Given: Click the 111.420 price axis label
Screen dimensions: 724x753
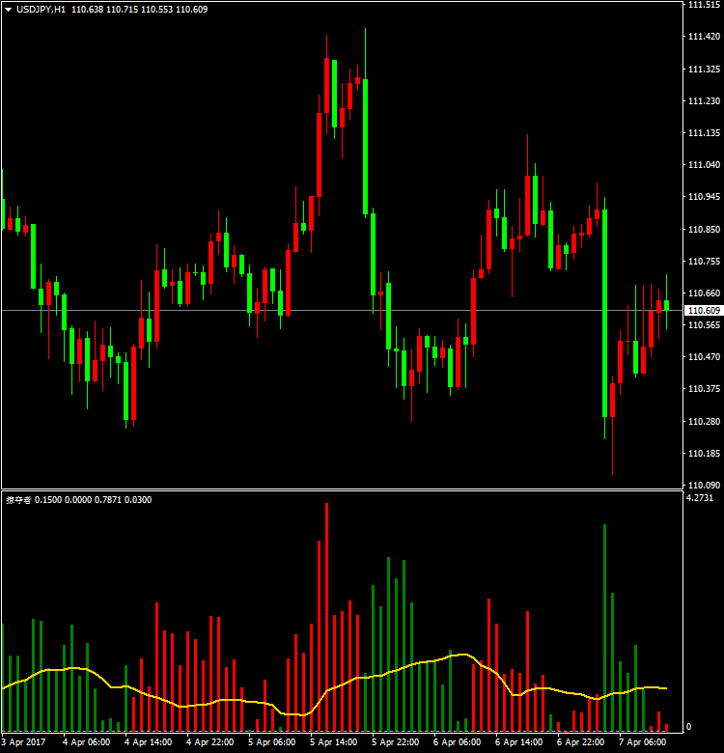Looking at the screenshot, I should pyautogui.click(x=702, y=37).
